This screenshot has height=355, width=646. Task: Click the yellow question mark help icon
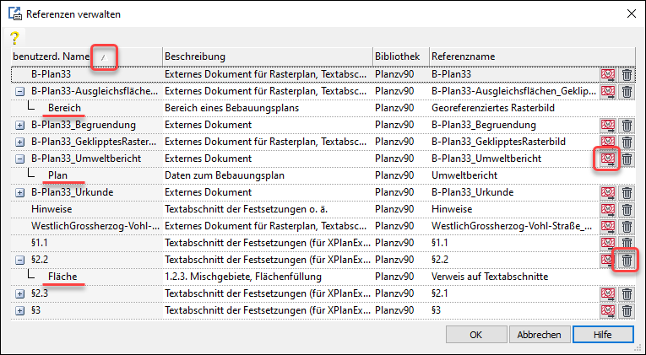(x=14, y=38)
